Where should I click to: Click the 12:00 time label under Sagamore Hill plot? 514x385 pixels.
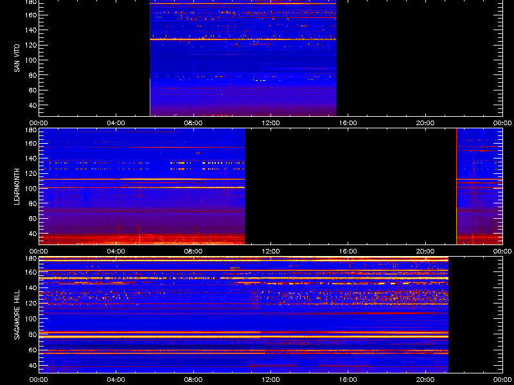click(x=270, y=380)
